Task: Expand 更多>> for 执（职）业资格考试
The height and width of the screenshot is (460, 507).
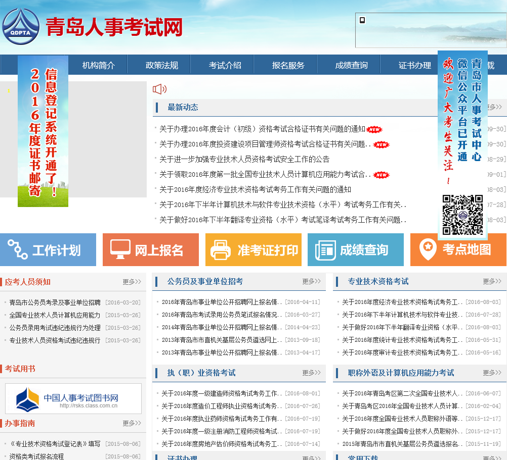Action: click(x=312, y=373)
